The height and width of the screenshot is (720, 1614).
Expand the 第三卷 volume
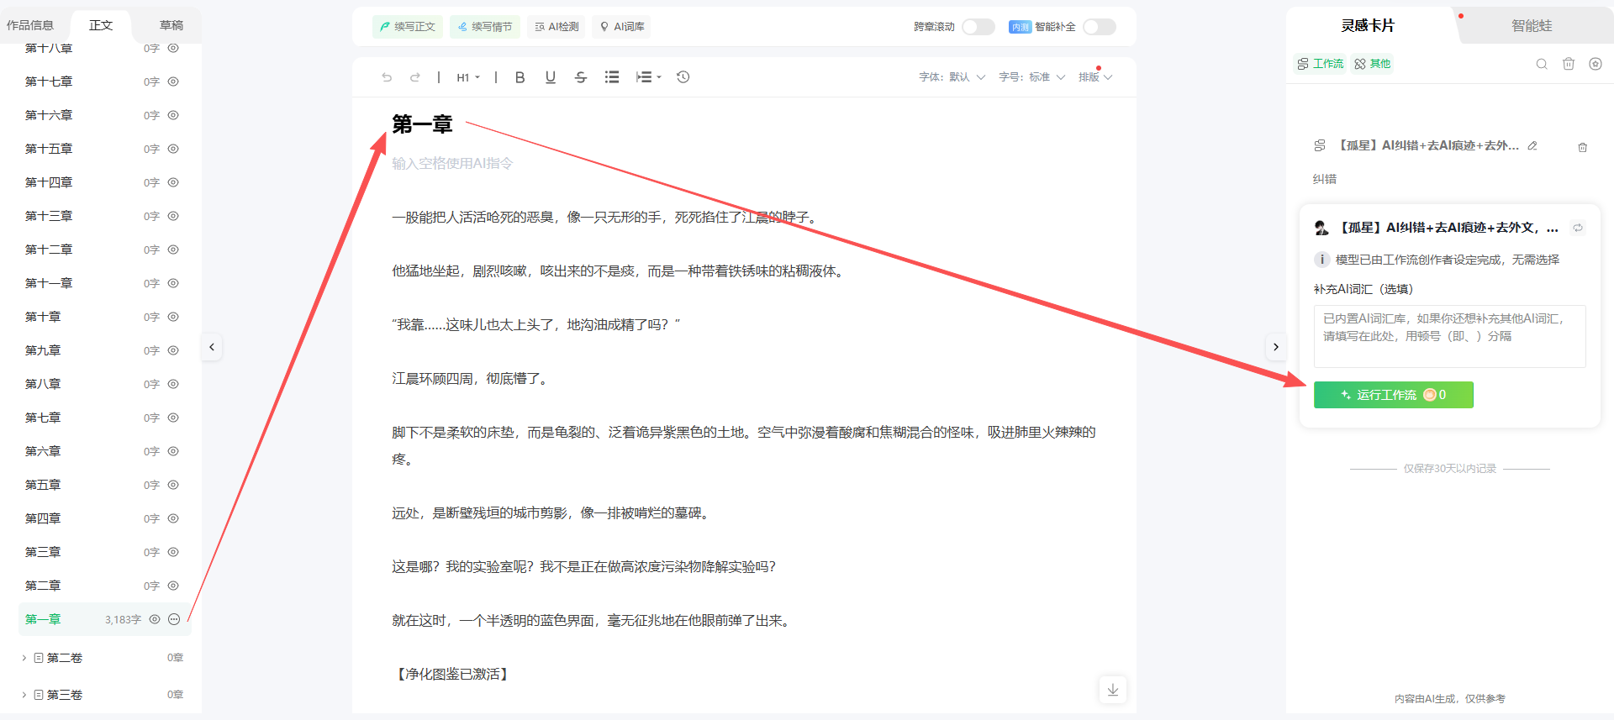click(x=24, y=695)
